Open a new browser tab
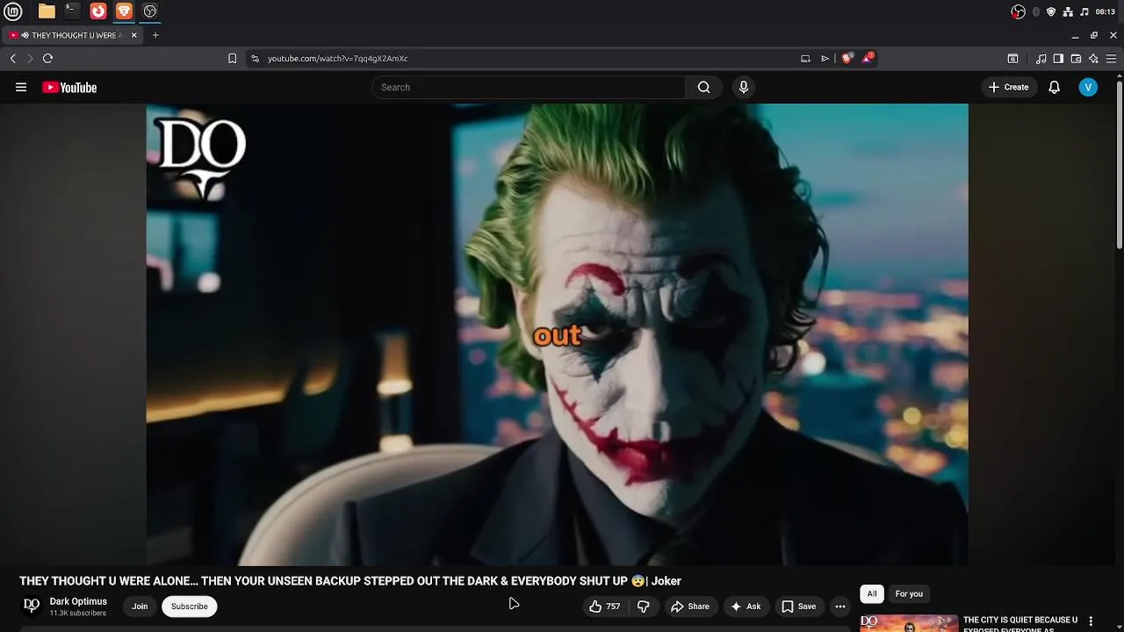Screen dimensions: 1124x632 tap(155, 35)
